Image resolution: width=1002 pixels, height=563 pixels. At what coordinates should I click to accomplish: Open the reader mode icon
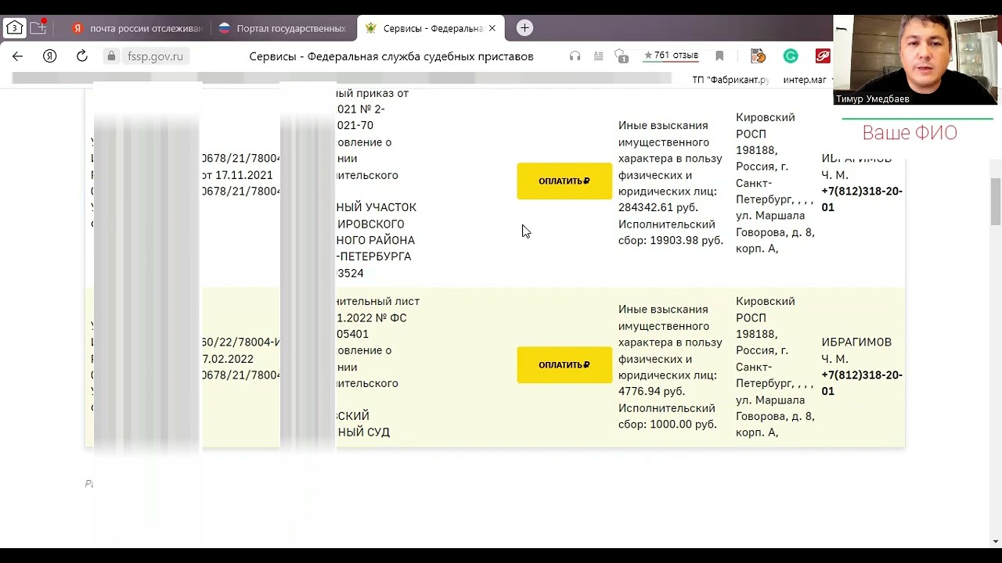pos(598,56)
